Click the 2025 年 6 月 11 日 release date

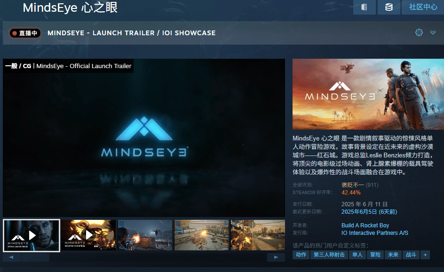pos(364,204)
